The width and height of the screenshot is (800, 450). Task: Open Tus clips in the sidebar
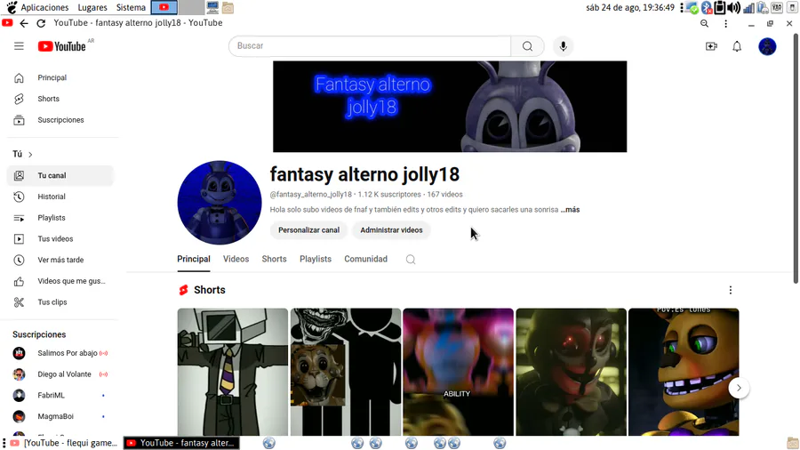coord(60,302)
